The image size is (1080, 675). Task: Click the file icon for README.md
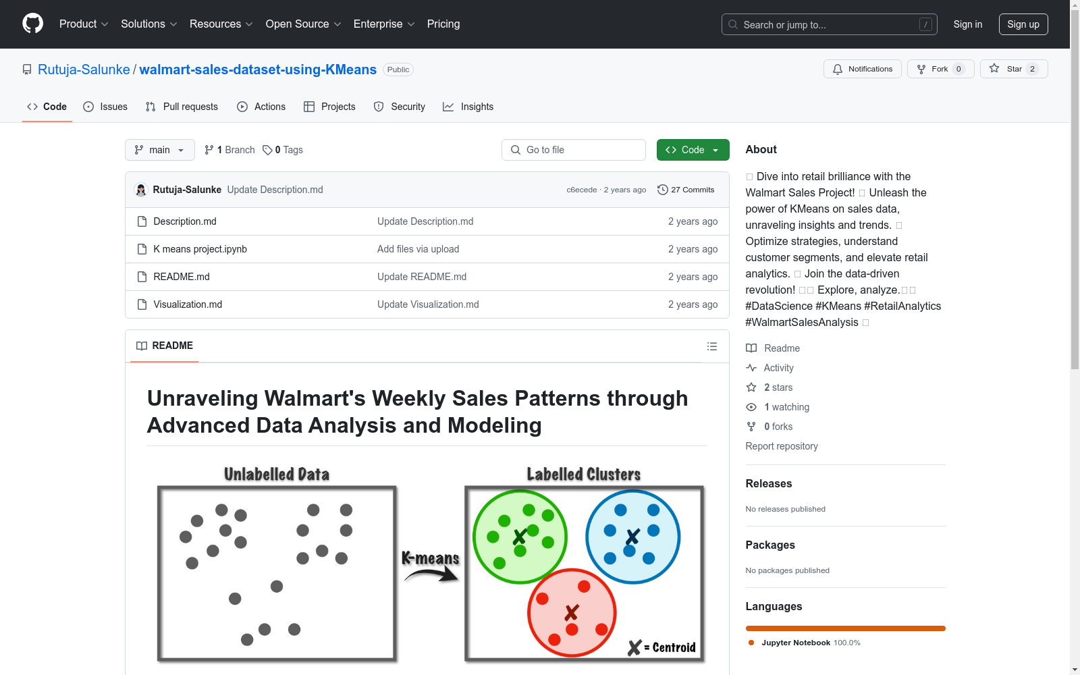click(142, 277)
